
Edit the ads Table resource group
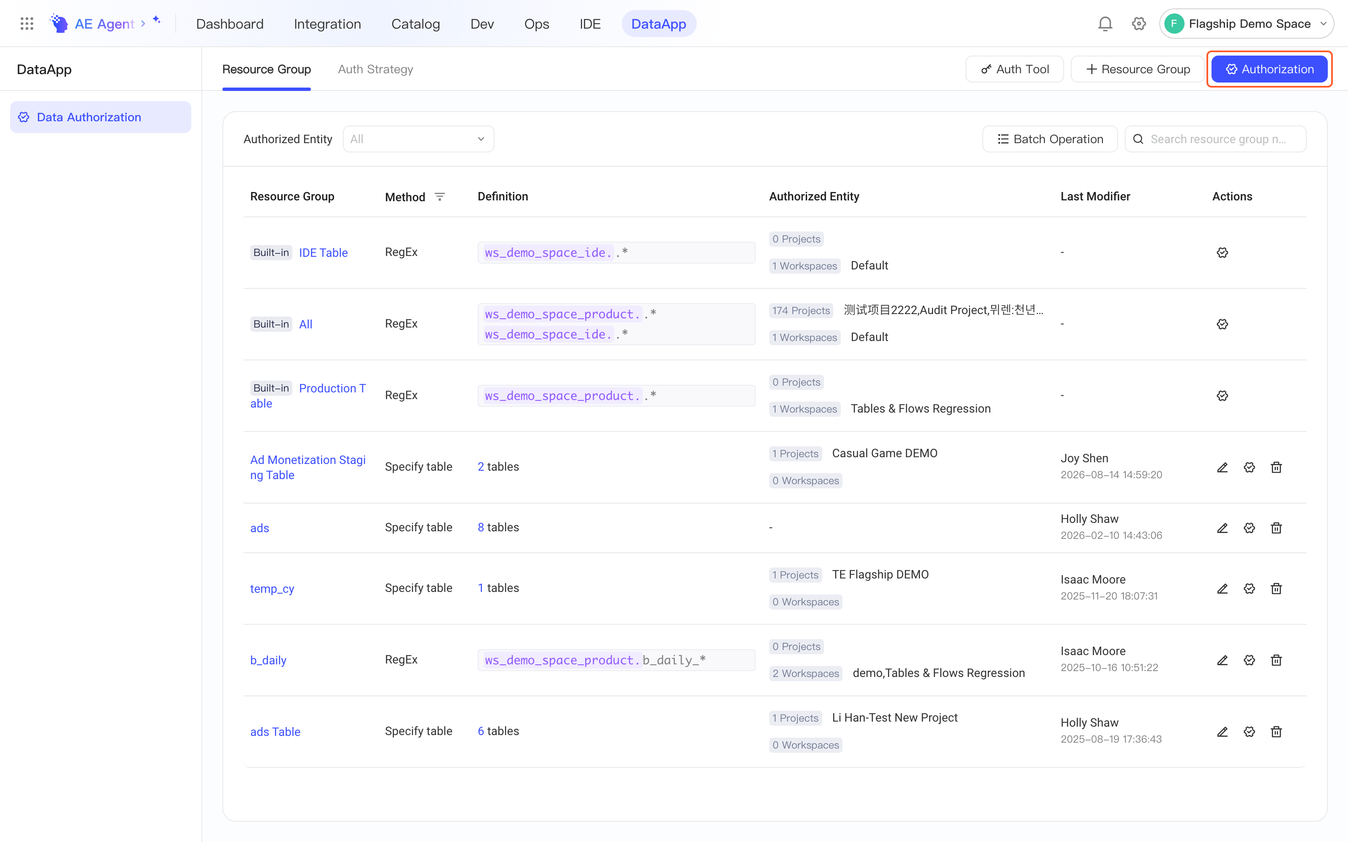tap(1222, 732)
